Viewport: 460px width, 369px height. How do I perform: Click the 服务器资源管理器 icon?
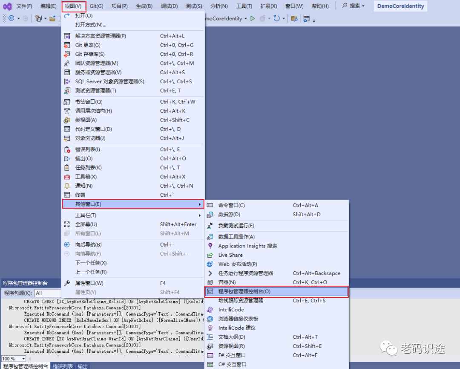point(67,72)
